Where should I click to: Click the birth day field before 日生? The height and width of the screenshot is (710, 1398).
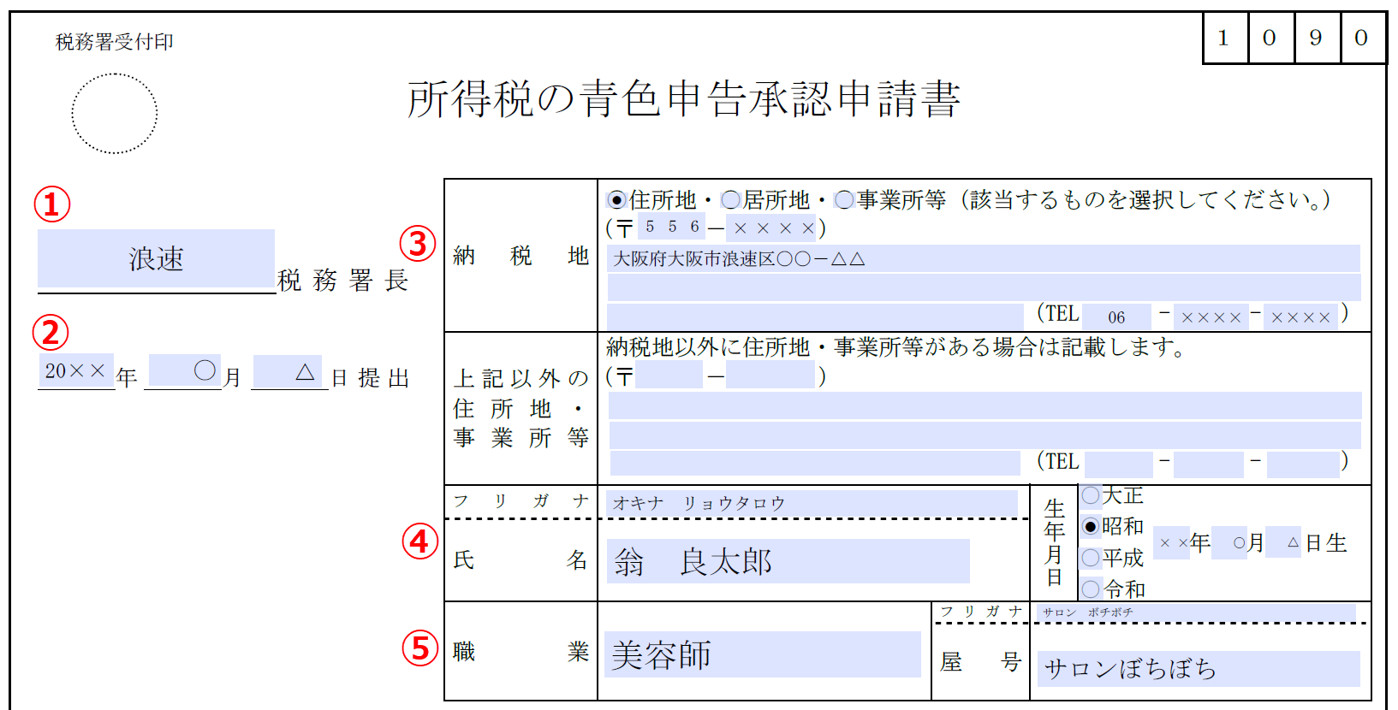(x=1283, y=542)
